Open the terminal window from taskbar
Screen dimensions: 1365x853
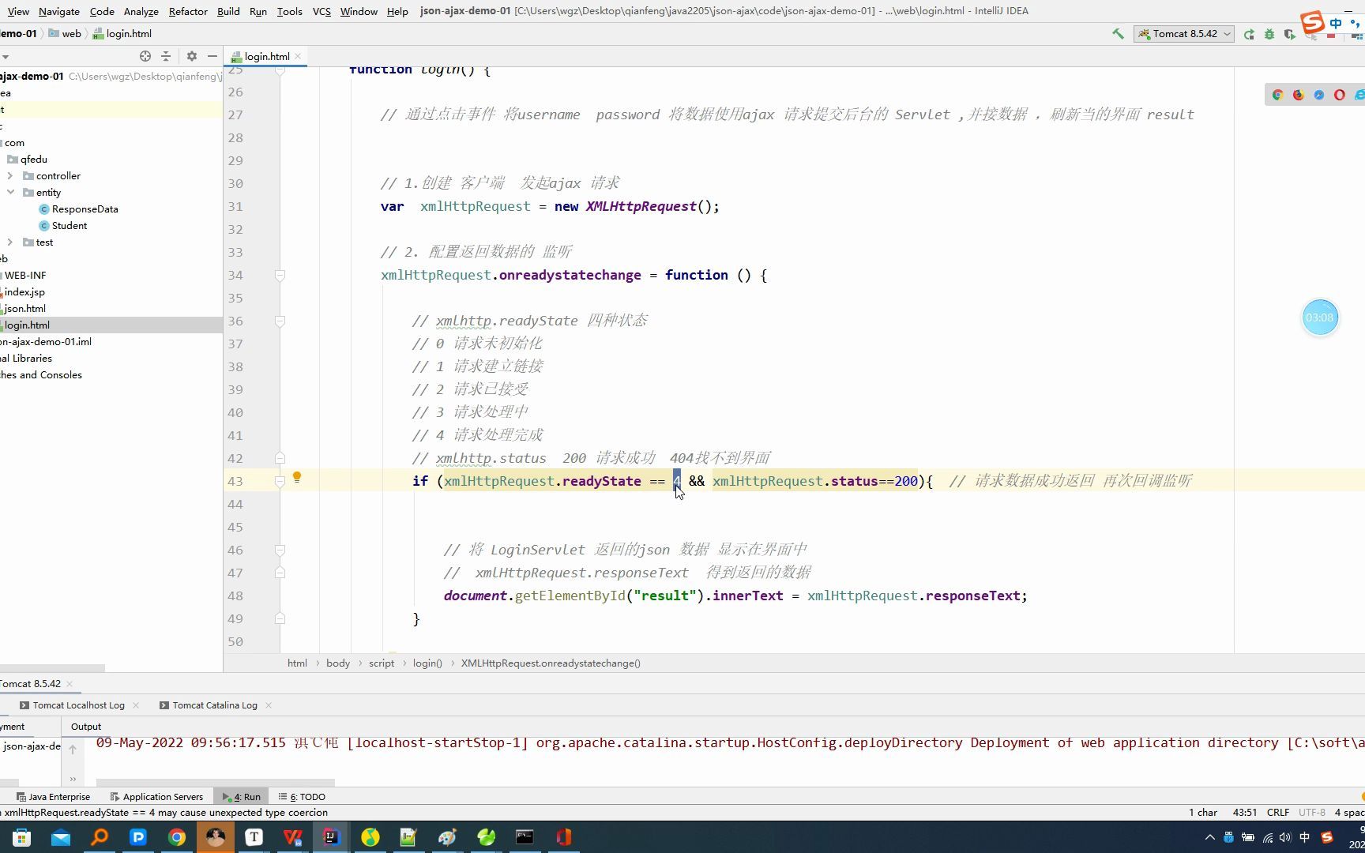[525, 837]
